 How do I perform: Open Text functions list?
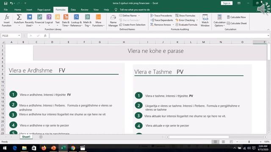coord(58,21)
